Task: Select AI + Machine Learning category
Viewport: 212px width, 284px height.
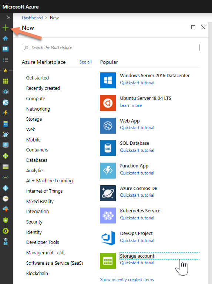Action: [x=50, y=181]
